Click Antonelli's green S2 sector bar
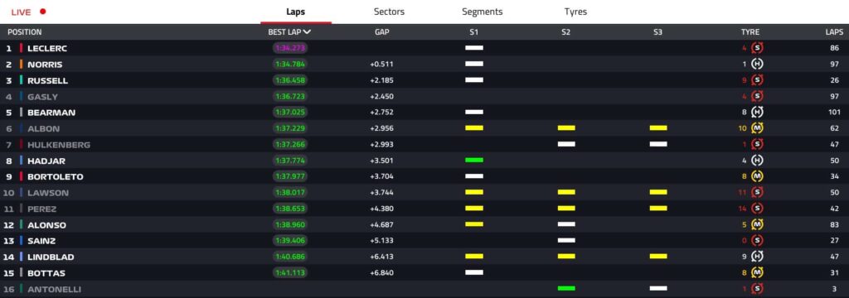 [x=566, y=288]
